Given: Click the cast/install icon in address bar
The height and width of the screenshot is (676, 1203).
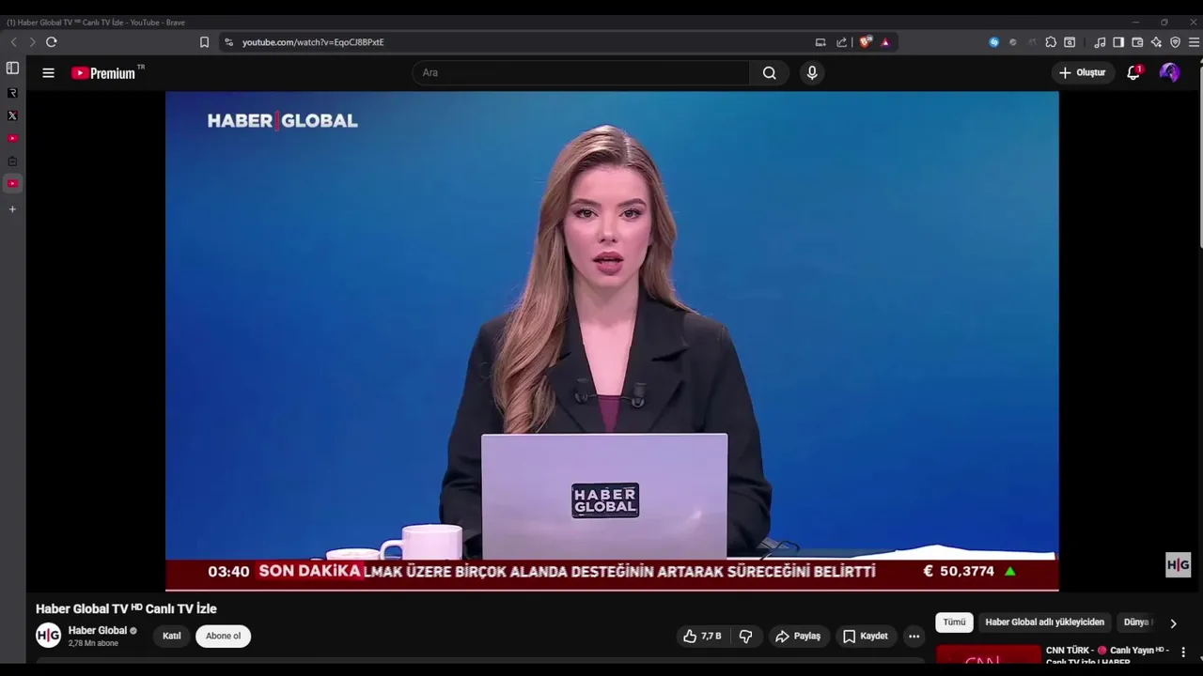Looking at the screenshot, I should pos(820,42).
